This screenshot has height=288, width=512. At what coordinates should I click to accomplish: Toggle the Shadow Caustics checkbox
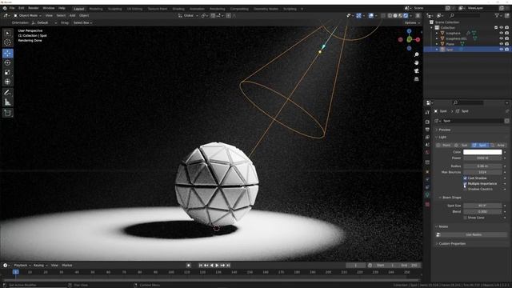click(465, 190)
